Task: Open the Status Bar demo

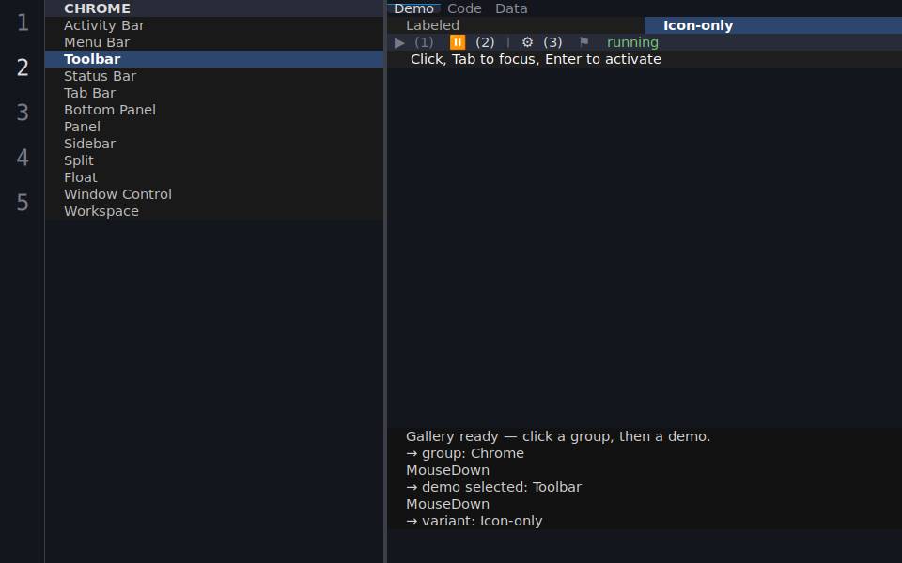Action: point(214,76)
